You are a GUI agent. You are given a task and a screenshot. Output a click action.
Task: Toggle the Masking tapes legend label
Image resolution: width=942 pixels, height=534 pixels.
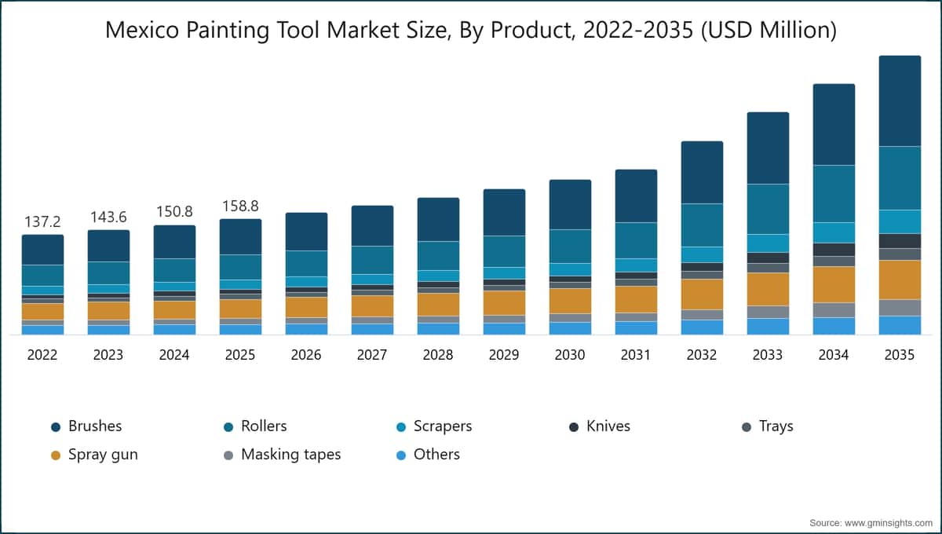pos(291,455)
